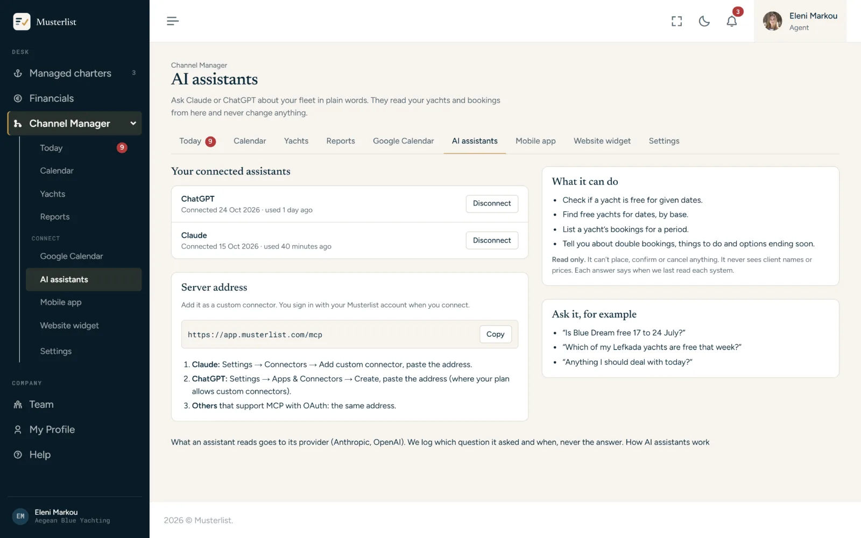Switch to the Mobile app tab
This screenshot has width=861, height=538.
(535, 141)
